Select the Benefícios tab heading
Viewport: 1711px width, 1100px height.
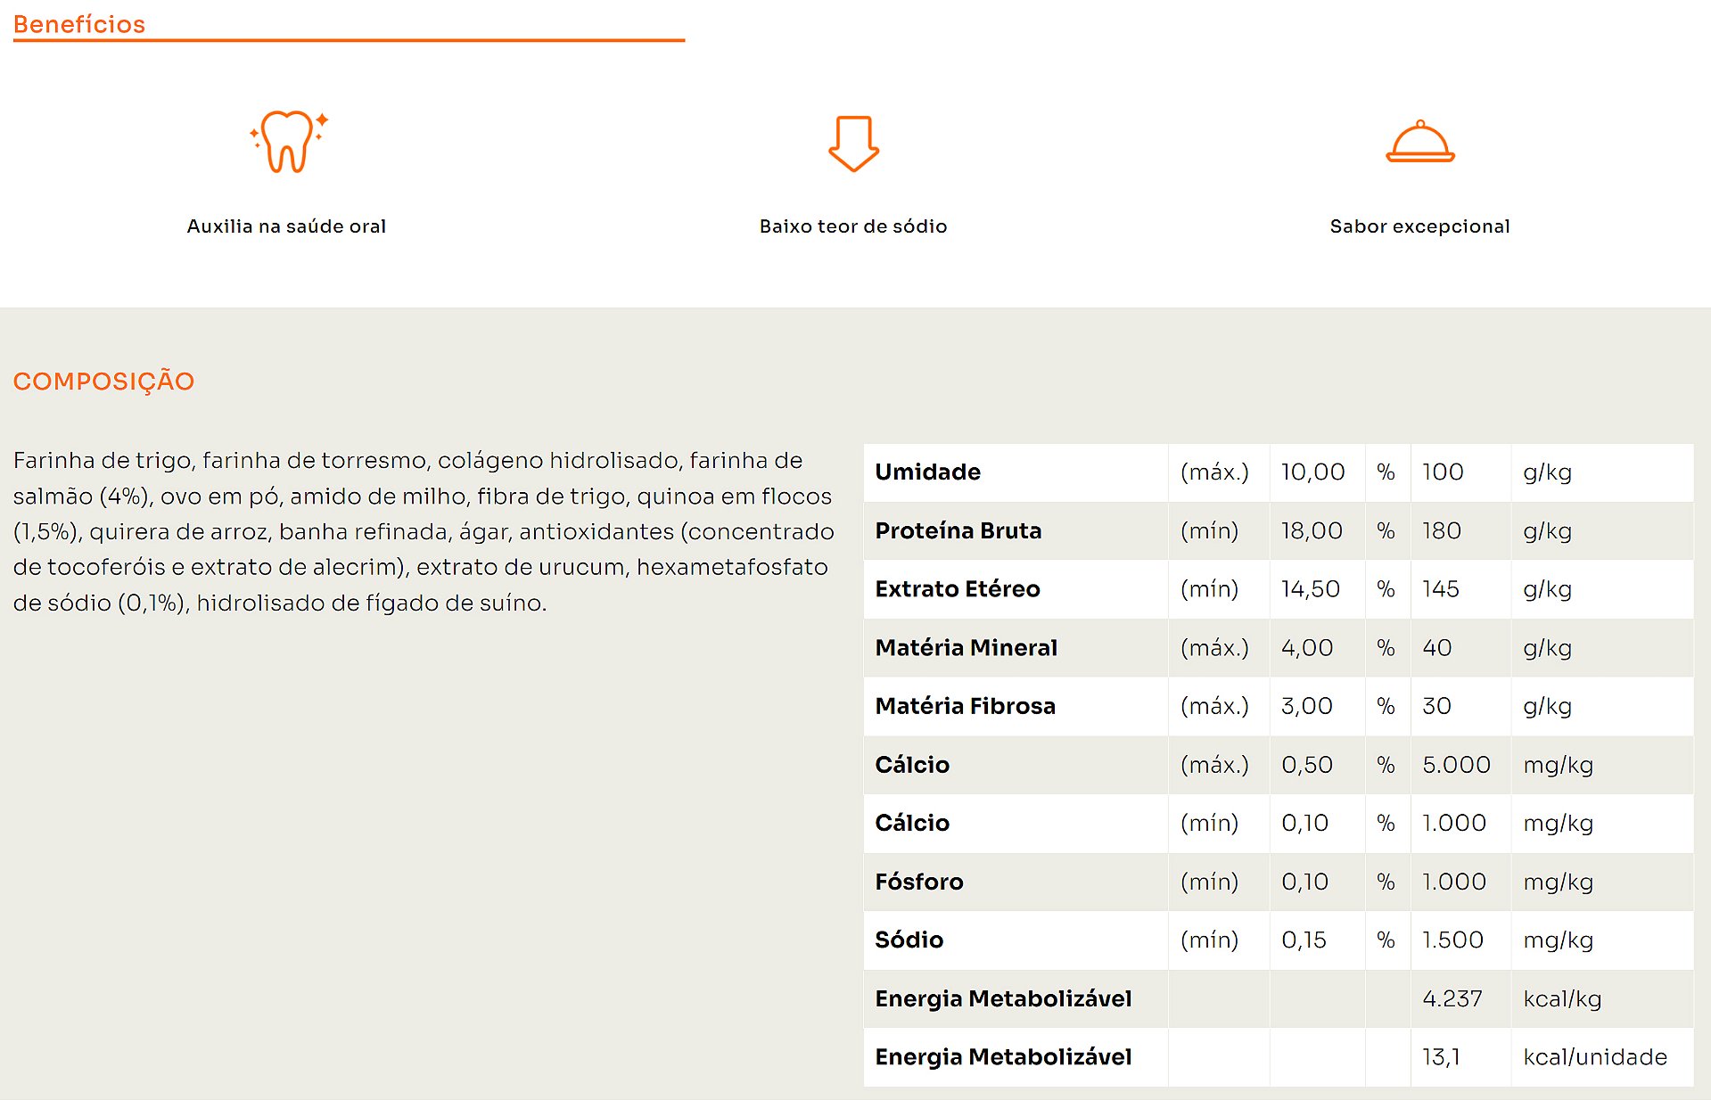79,24
